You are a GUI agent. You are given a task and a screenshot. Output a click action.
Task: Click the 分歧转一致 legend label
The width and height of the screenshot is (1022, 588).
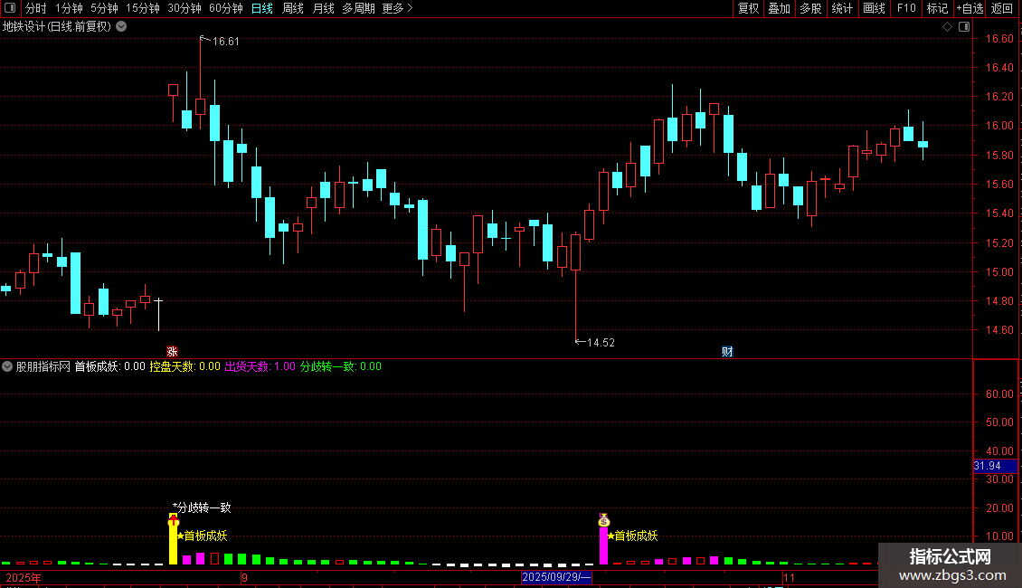point(341,366)
